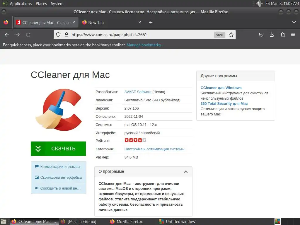
Task: Click the license text Бесплатно / Pro
Action: click(138, 100)
